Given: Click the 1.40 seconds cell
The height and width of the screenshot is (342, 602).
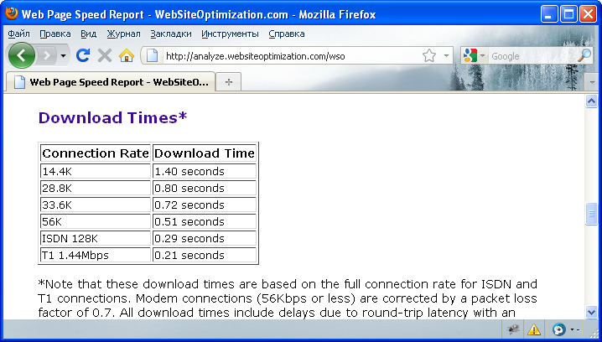Looking at the screenshot, I should click(x=205, y=171).
